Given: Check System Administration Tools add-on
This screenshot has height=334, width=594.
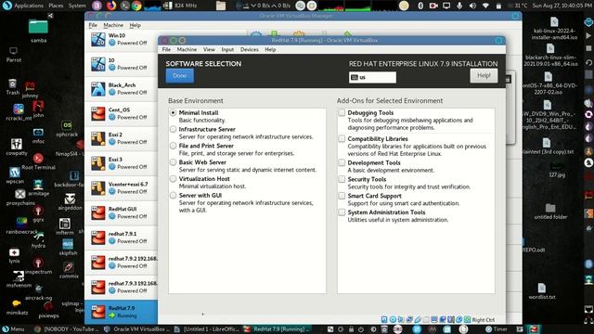Looking at the screenshot, I should [342, 212].
